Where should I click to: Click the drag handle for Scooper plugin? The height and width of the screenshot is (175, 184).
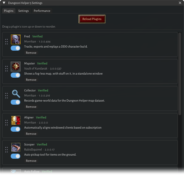[6, 150]
